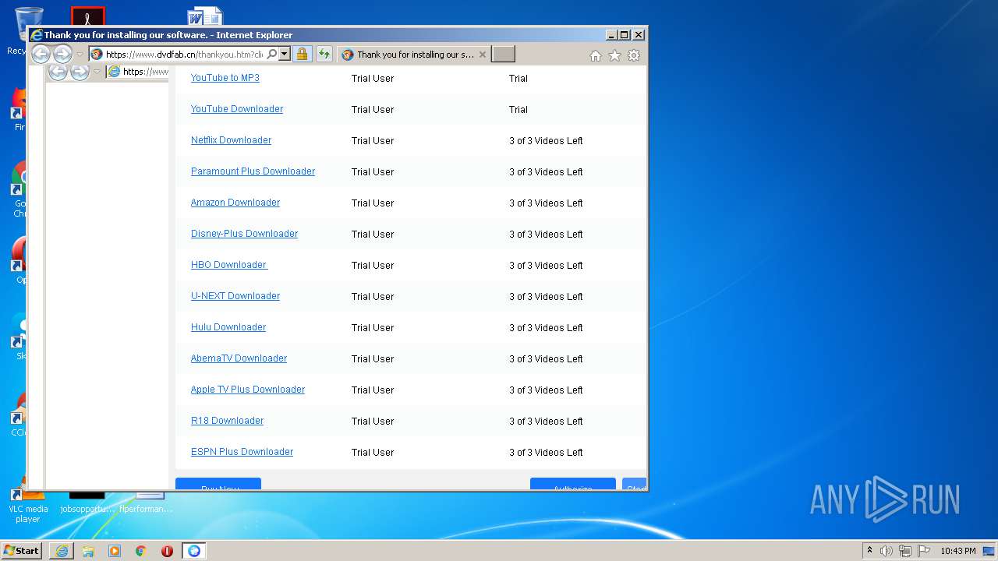Open the YouTube to MP3 link
998x561 pixels.
click(x=225, y=78)
